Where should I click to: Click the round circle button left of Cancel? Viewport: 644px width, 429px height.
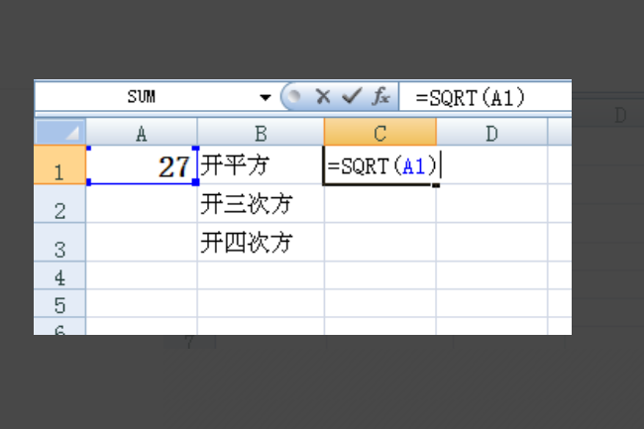click(293, 96)
